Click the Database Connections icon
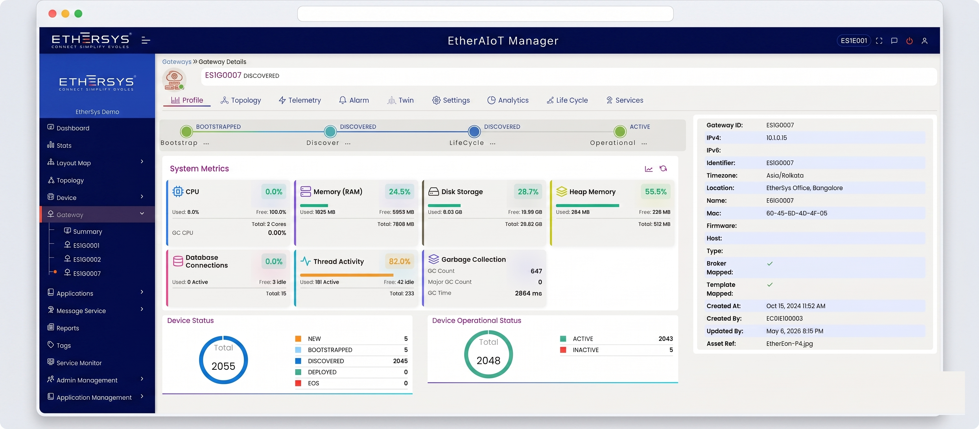Image resolution: width=979 pixels, height=429 pixels. click(178, 261)
